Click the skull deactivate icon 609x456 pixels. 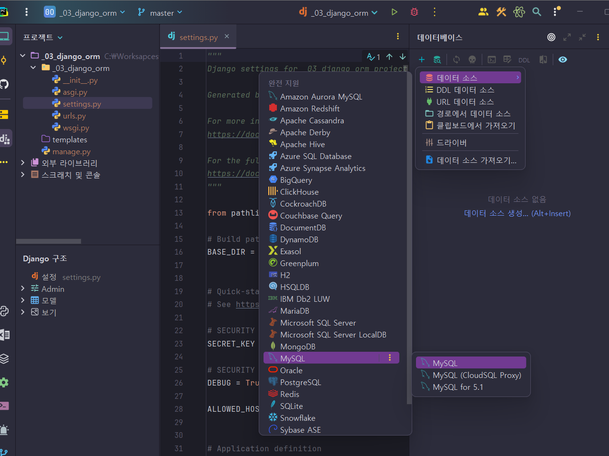(472, 59)
